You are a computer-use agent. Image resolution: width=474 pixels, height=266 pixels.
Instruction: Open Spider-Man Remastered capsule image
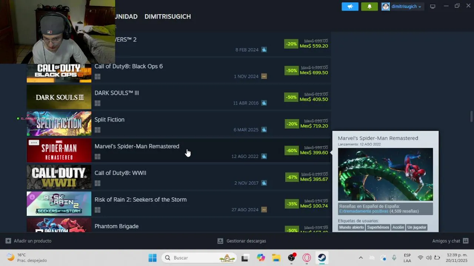(59, 150)
